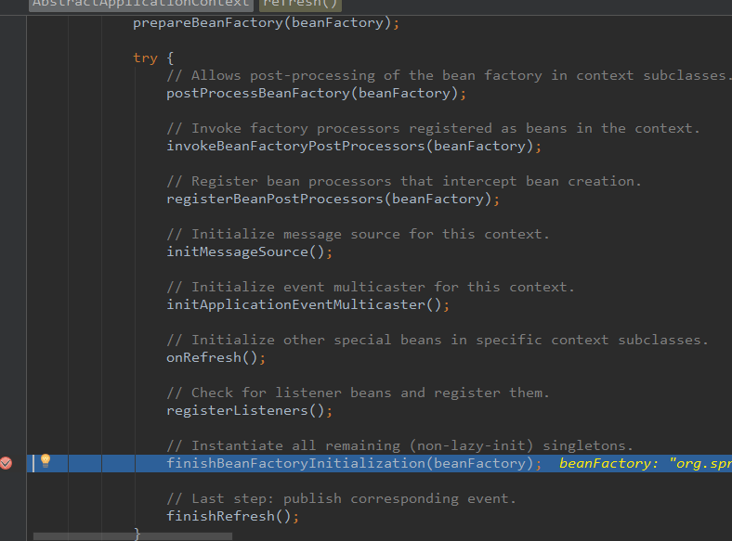Select the AbstractApplicationContext breadcrumb
The width and height of the screenshot is (732, 541).
tap(139, 4)
